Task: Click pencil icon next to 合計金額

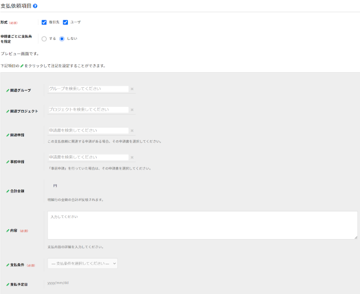Action: tap(7, 191)
